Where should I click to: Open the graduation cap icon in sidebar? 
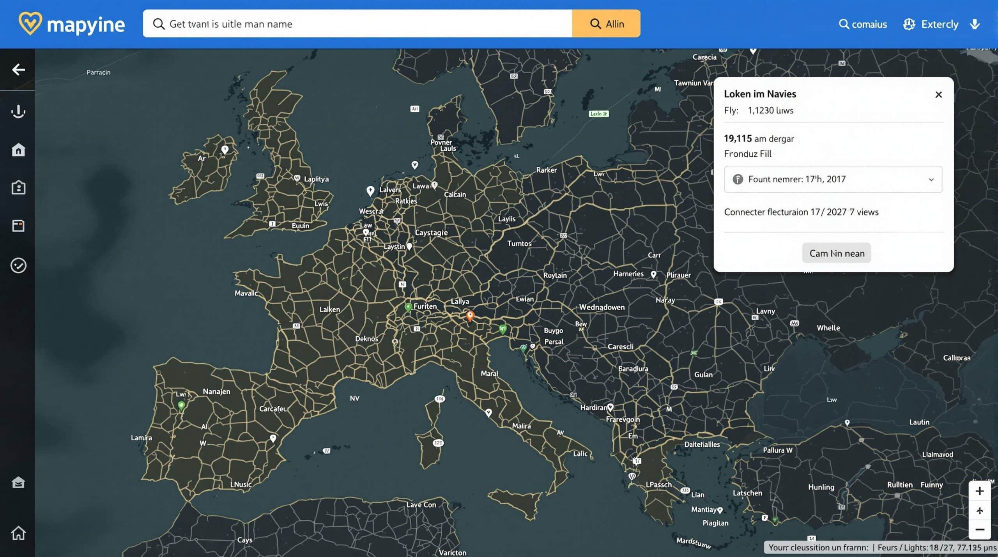point(18,483)
